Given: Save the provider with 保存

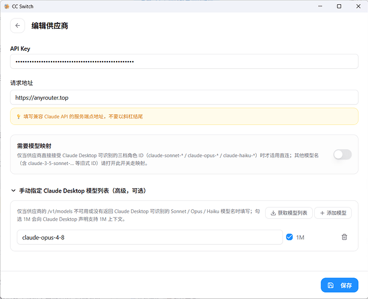Looking at the screenshot, I should pos(339,285).
